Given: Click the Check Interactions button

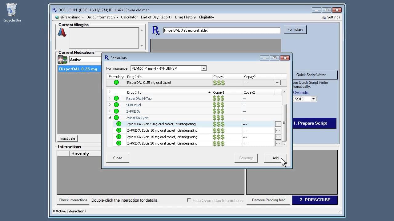Looking at the screenshot, I should [x=73, y=200].
